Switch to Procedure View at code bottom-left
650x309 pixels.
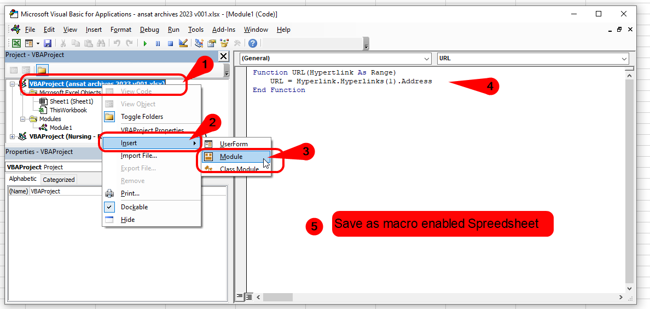pyautogui.click(x=239, y=296)
